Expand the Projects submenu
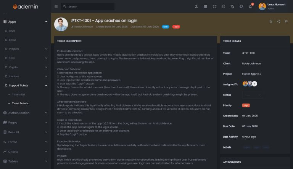The width and height of the screenshot is (293, 169). pos(46,49)
